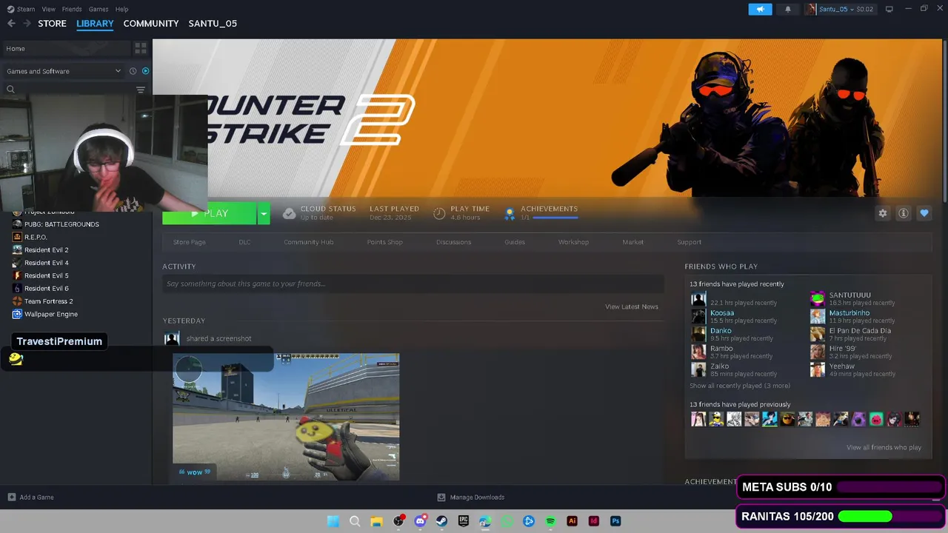Click Add a Game
Image resolution: width=948 pixels, height=533 pixels.
30,497
